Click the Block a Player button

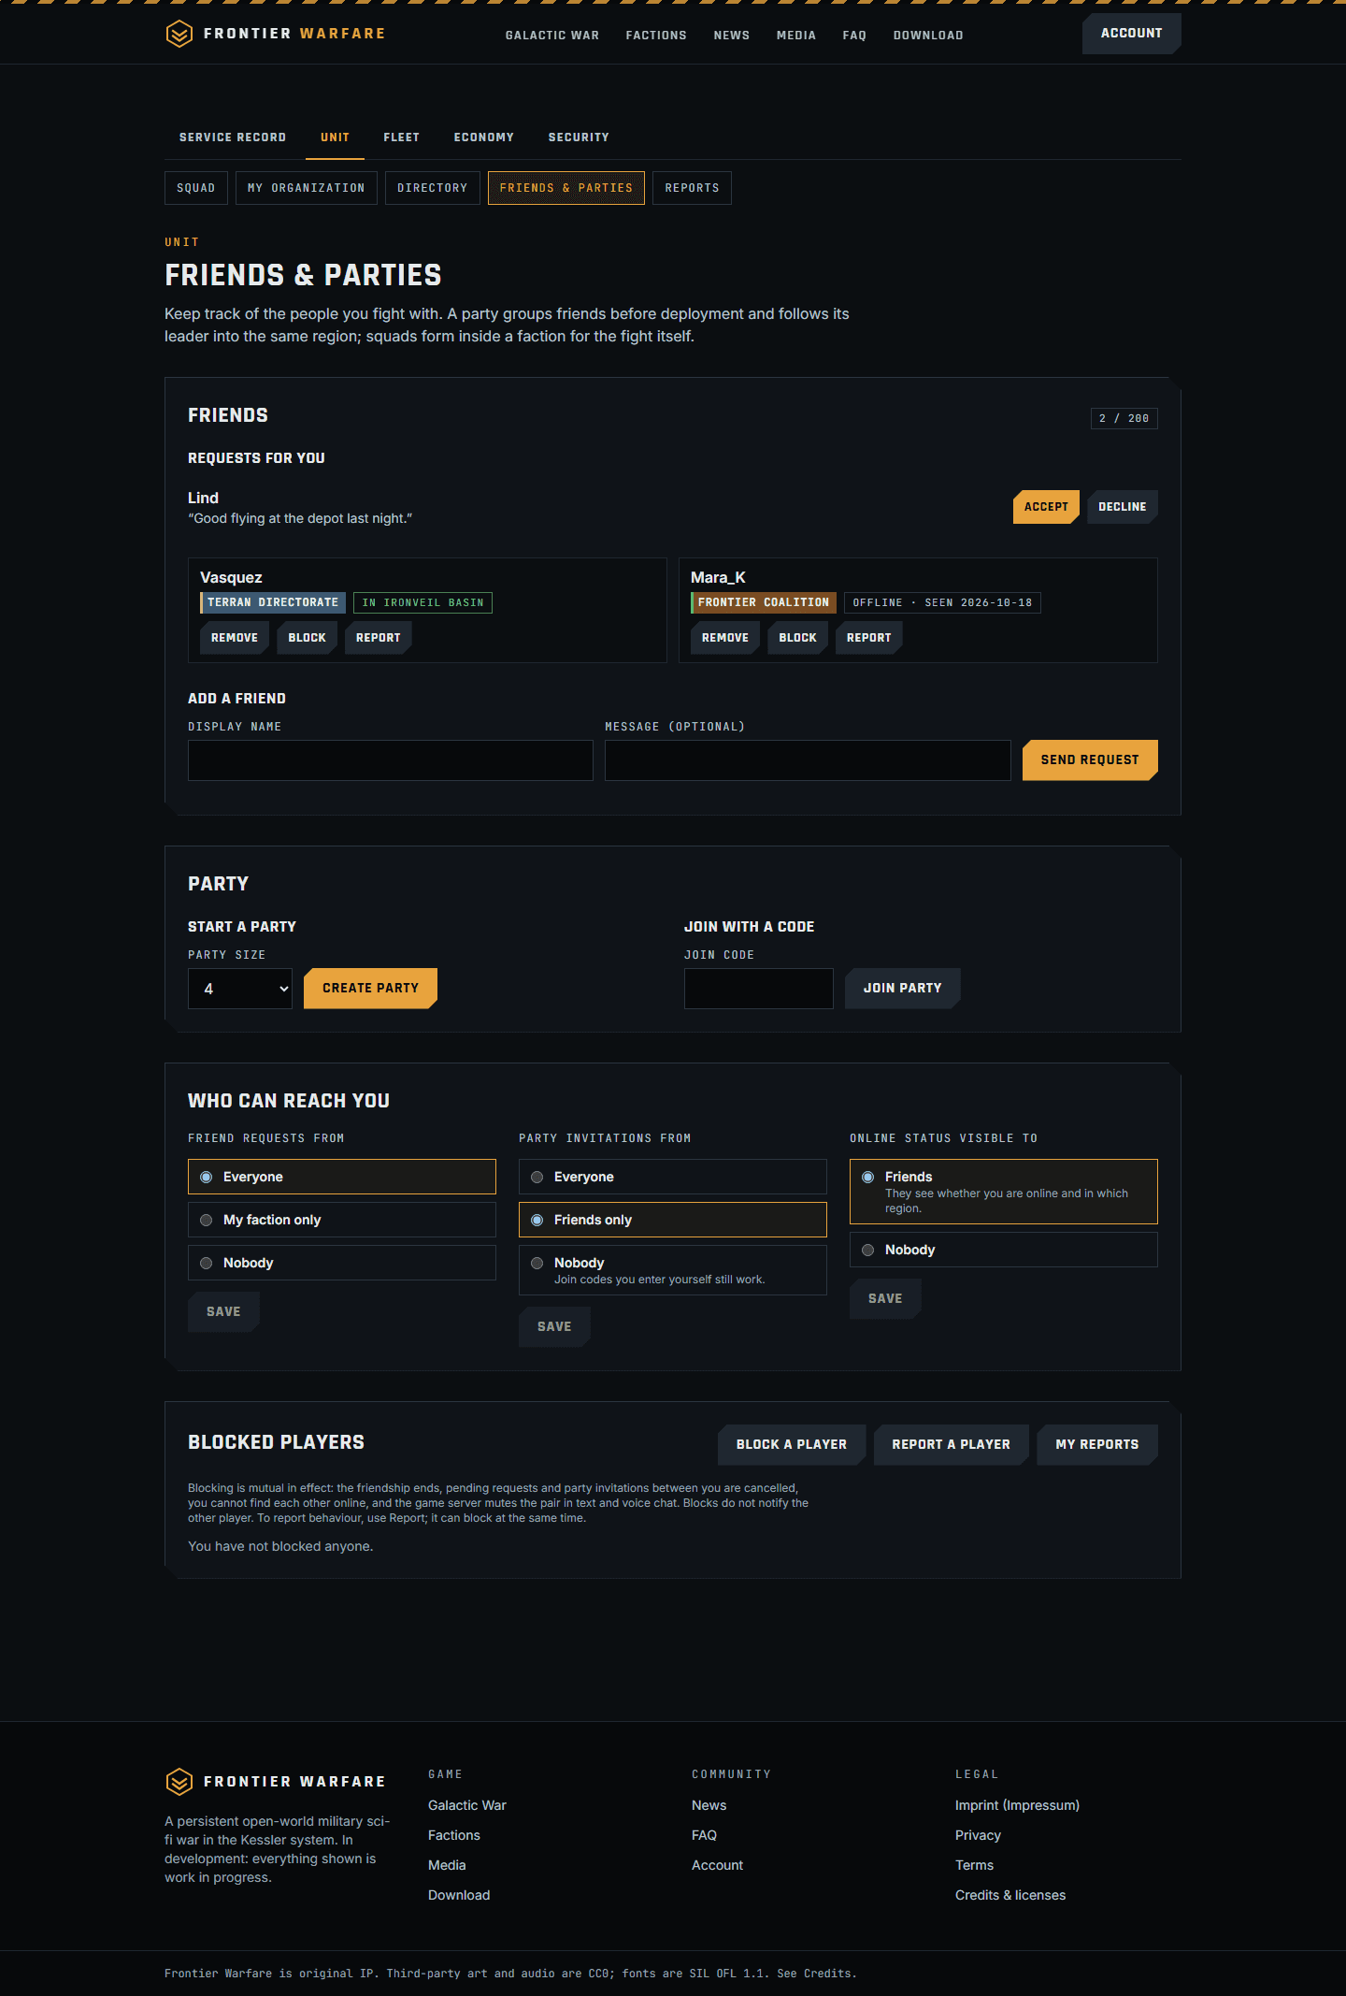792,1445
